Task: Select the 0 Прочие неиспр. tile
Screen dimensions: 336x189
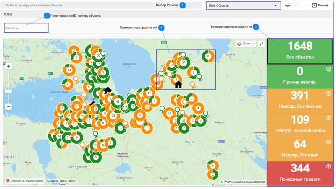Action: tap(300, 76)
